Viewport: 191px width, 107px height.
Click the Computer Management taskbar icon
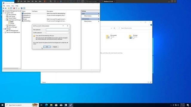click(71, 105)
